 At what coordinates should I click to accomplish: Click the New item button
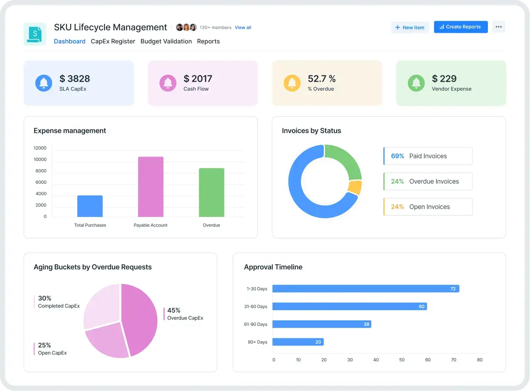click(410, 27)
